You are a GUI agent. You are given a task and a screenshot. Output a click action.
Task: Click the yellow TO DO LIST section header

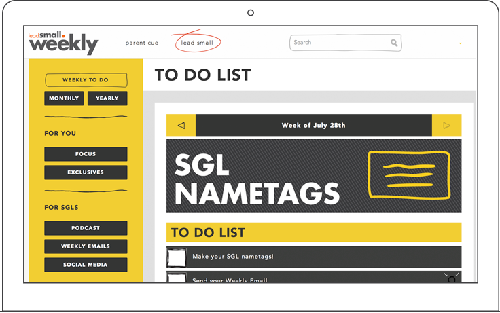(x=314, y=232)
